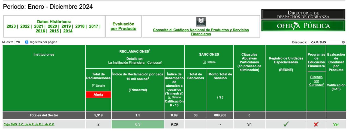Open 2022 historical data
This screenshot has width=349, height=132.
coord(25,26)
